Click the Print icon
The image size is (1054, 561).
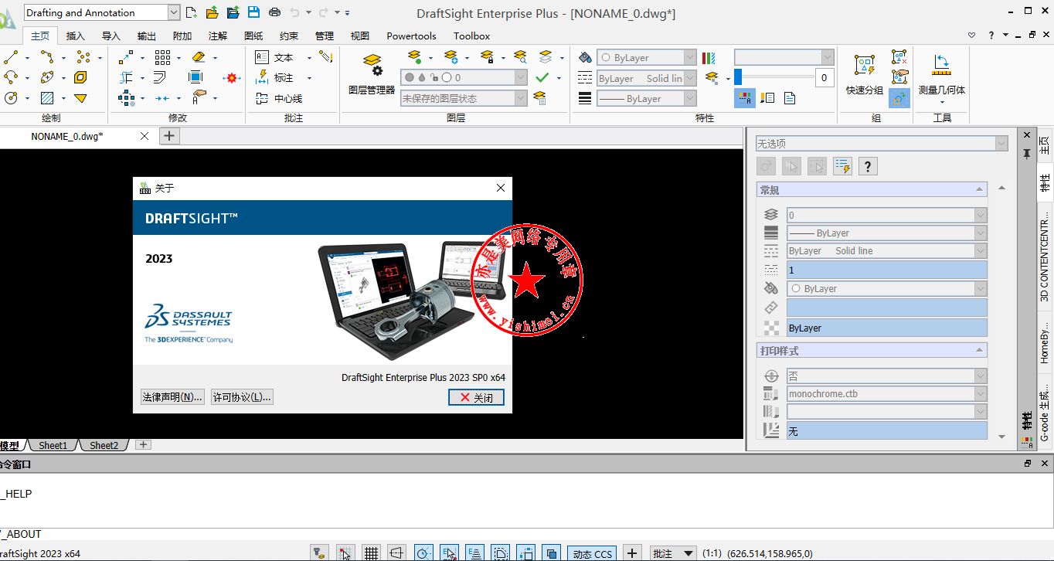pyautogui.click(x=274, y=12)
